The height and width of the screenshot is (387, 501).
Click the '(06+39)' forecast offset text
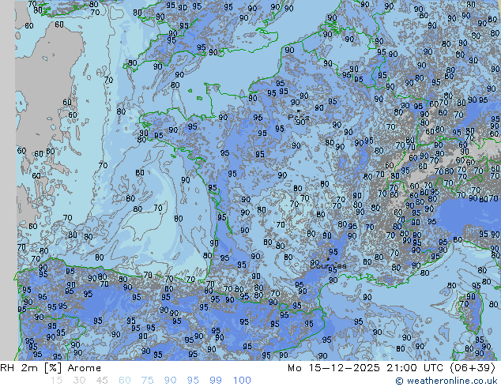pyautogui.click(x=473, y=368)
